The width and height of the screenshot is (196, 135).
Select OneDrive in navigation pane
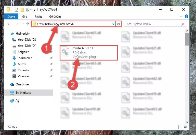point(22,84)
